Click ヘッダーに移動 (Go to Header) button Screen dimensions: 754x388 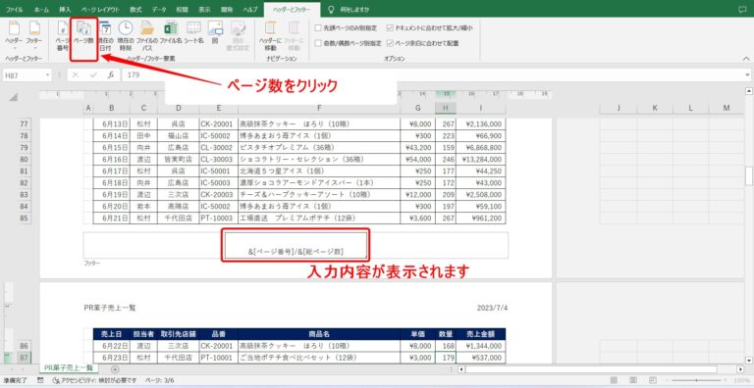tap(270, 35)
